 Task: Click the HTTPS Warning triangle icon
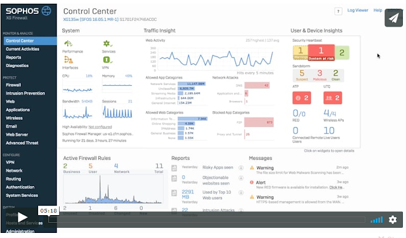click(252, 197)
